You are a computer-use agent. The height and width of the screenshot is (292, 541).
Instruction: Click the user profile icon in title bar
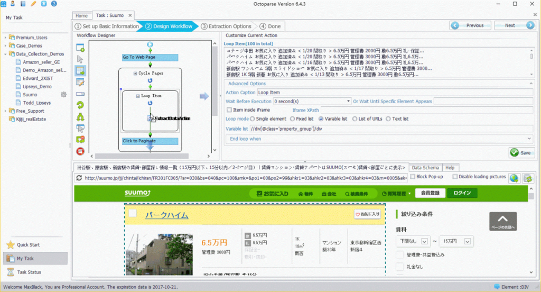point(13,4)
